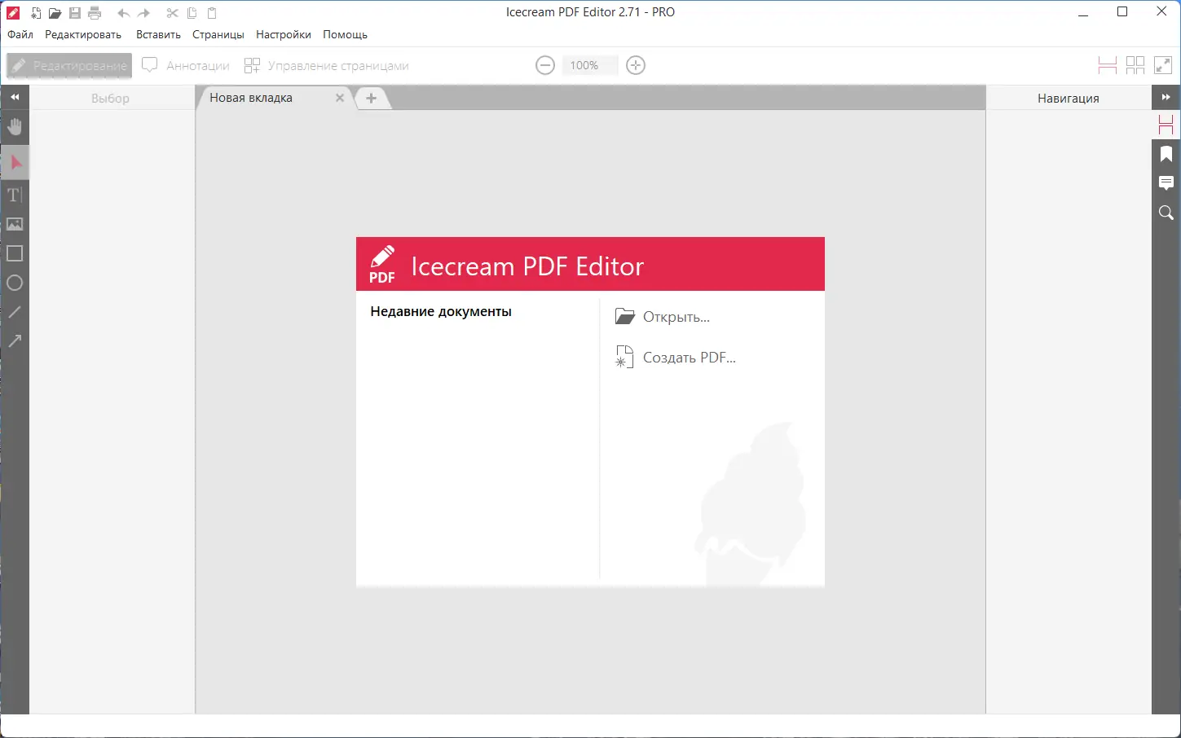Select the image insertion tool
This screenshot has width=1181, height=738.
click(15, 224)
